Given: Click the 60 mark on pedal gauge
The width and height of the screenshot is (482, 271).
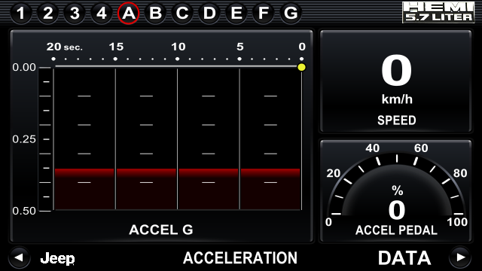Looking at the screenshot, I should (421, 148).
